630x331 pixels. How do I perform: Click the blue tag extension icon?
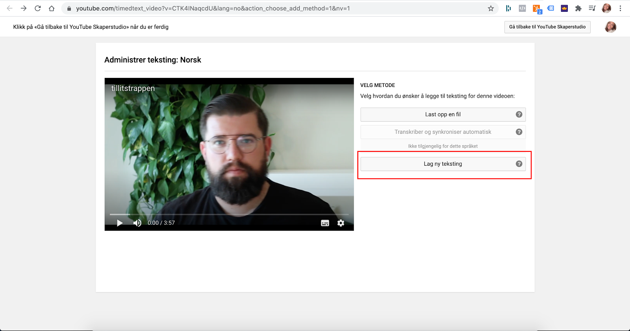pyautogui.click(x=550, y=8)
